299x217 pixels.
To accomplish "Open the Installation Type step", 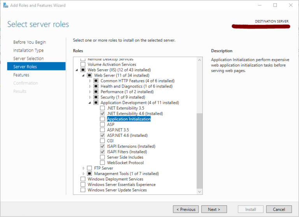I will [28, 50].
